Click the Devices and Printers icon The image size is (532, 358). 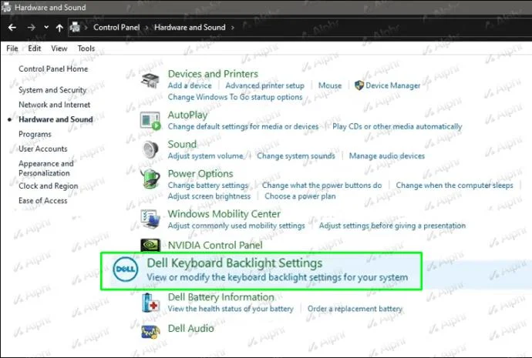150,81
